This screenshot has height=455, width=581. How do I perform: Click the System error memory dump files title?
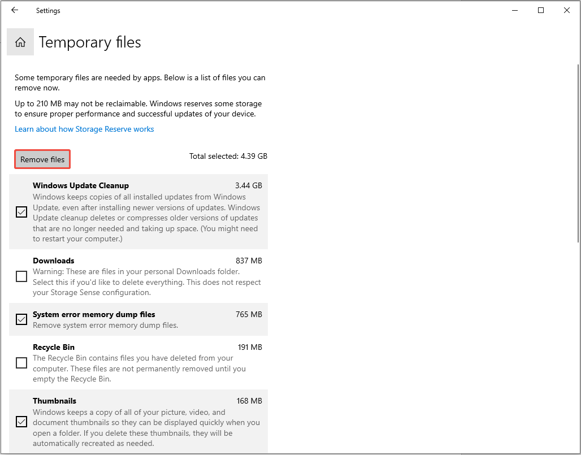94,314
